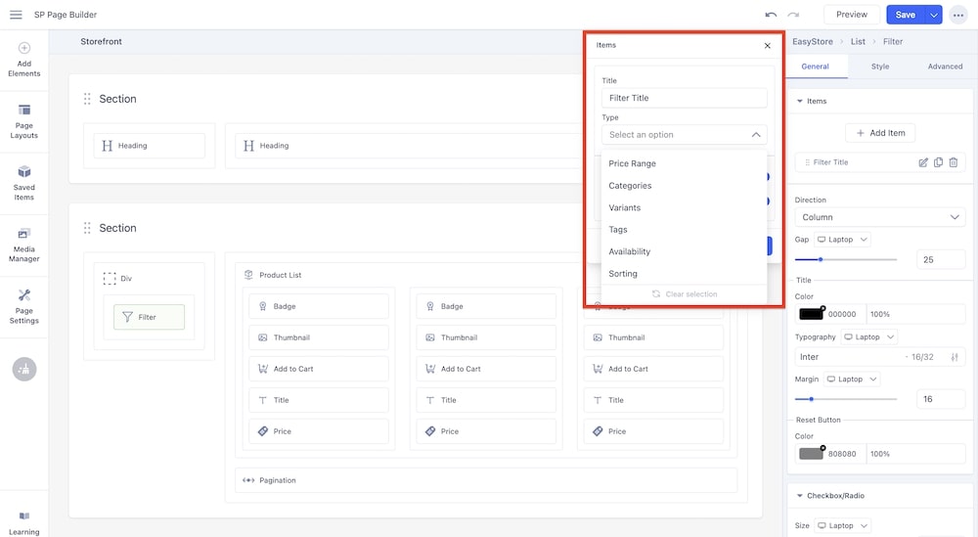Open the hamburger menu icon
The image size is (978, 537).
[x=16, y=15]
